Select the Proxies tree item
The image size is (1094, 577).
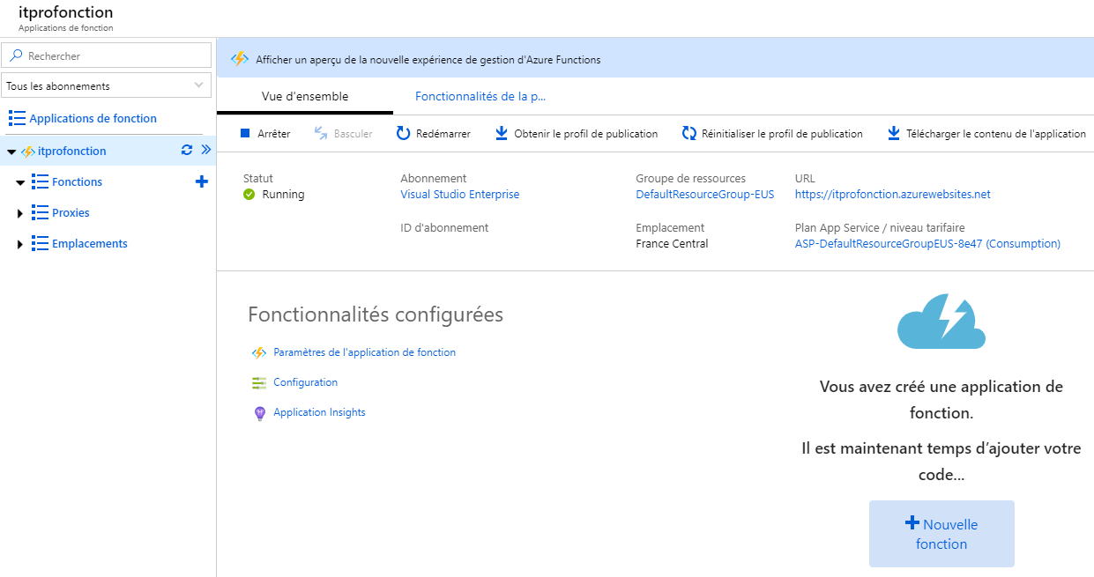[x=71, y=212]
